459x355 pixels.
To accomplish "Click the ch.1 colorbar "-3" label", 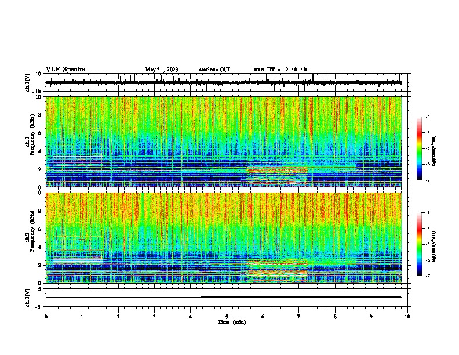I will point(428,117).
